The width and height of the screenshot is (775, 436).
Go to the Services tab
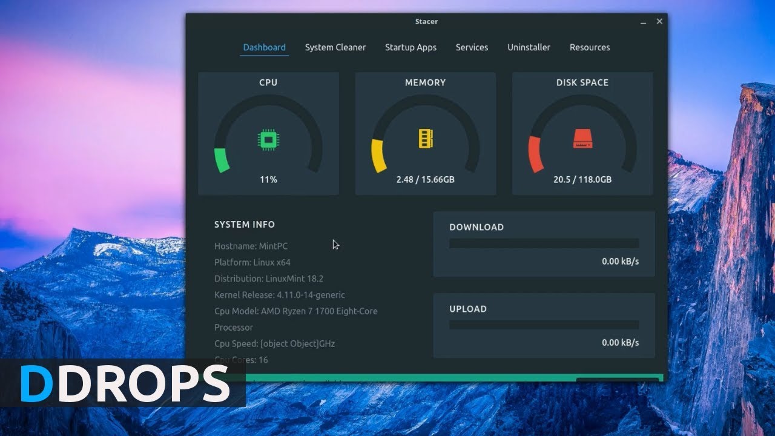(472, 47)
